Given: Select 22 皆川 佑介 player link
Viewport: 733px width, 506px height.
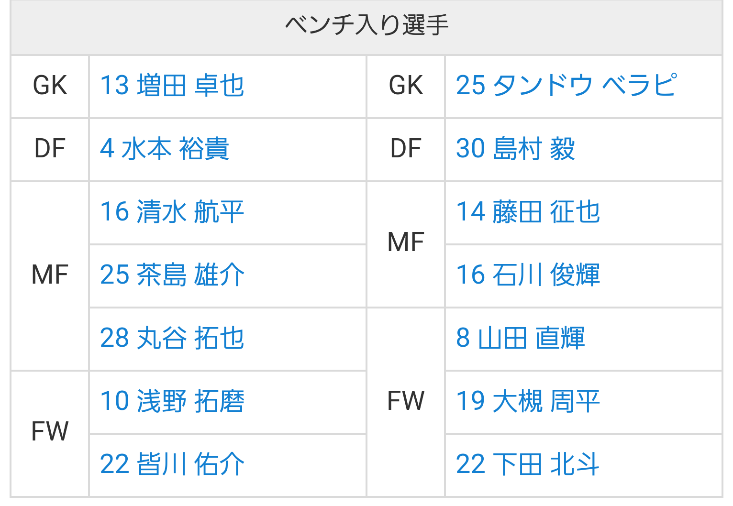Looking at the screenshot, I should (172, 464).
